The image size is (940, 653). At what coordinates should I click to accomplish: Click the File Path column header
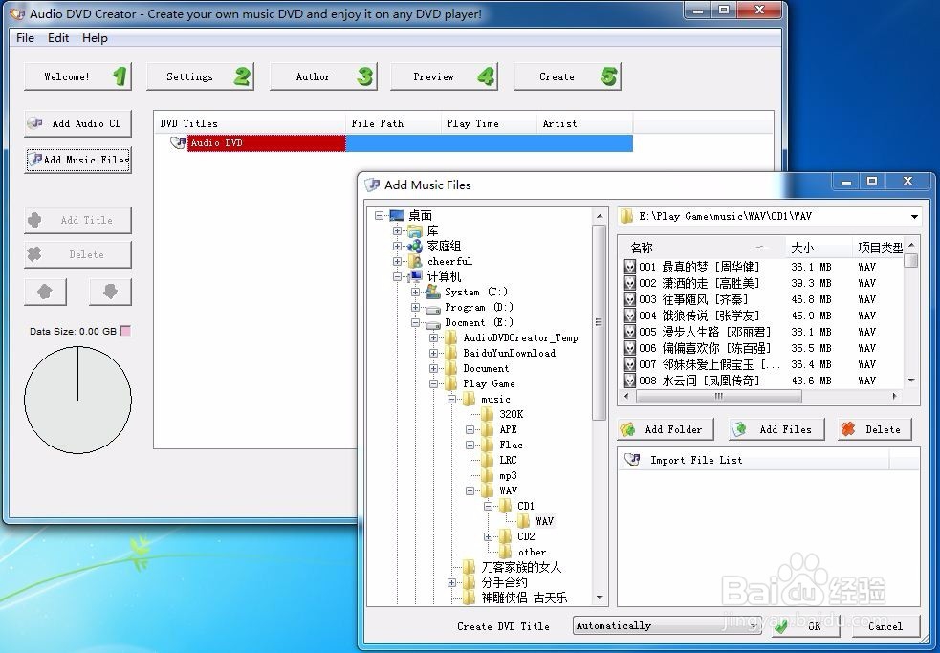[x=393, y=123]
